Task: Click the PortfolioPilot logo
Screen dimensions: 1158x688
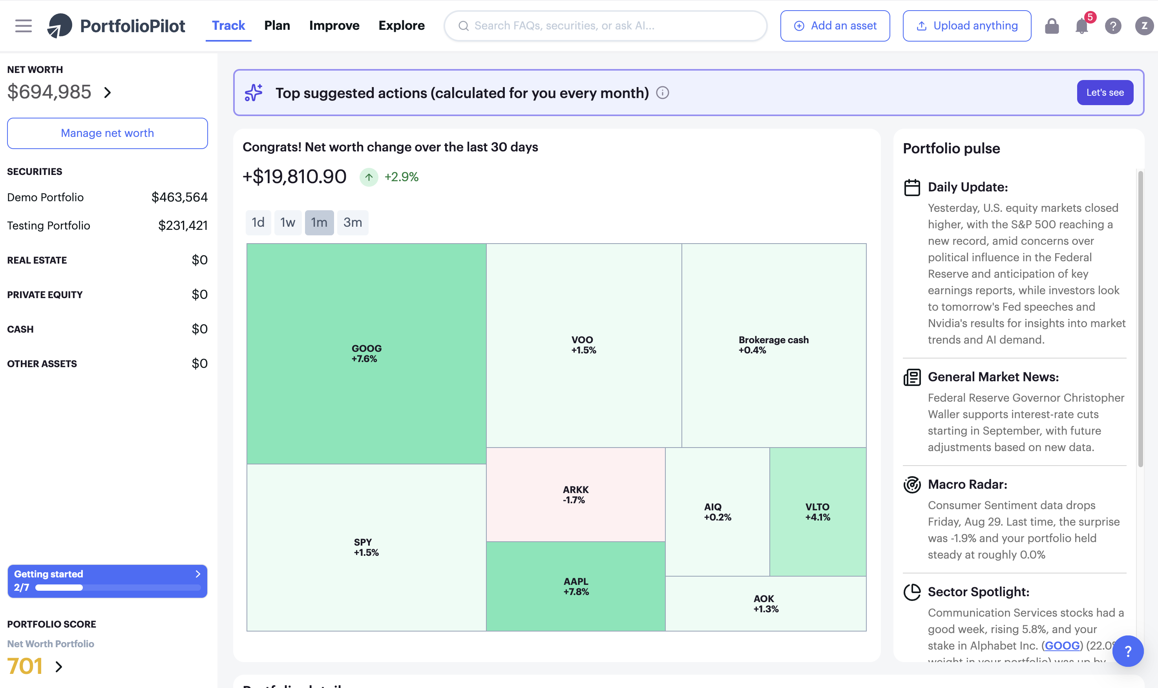Action: pos(116,25)
